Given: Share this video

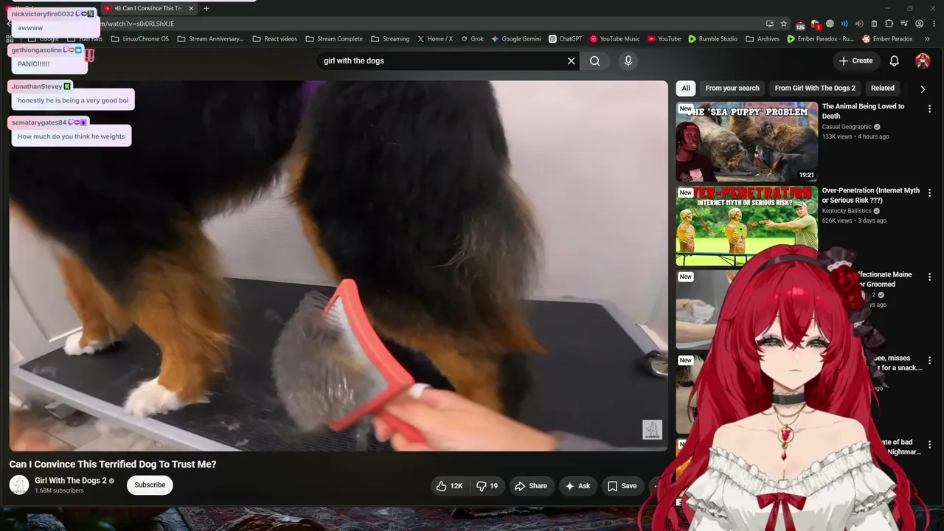Looking at the screenshot, I should (531, 486).
